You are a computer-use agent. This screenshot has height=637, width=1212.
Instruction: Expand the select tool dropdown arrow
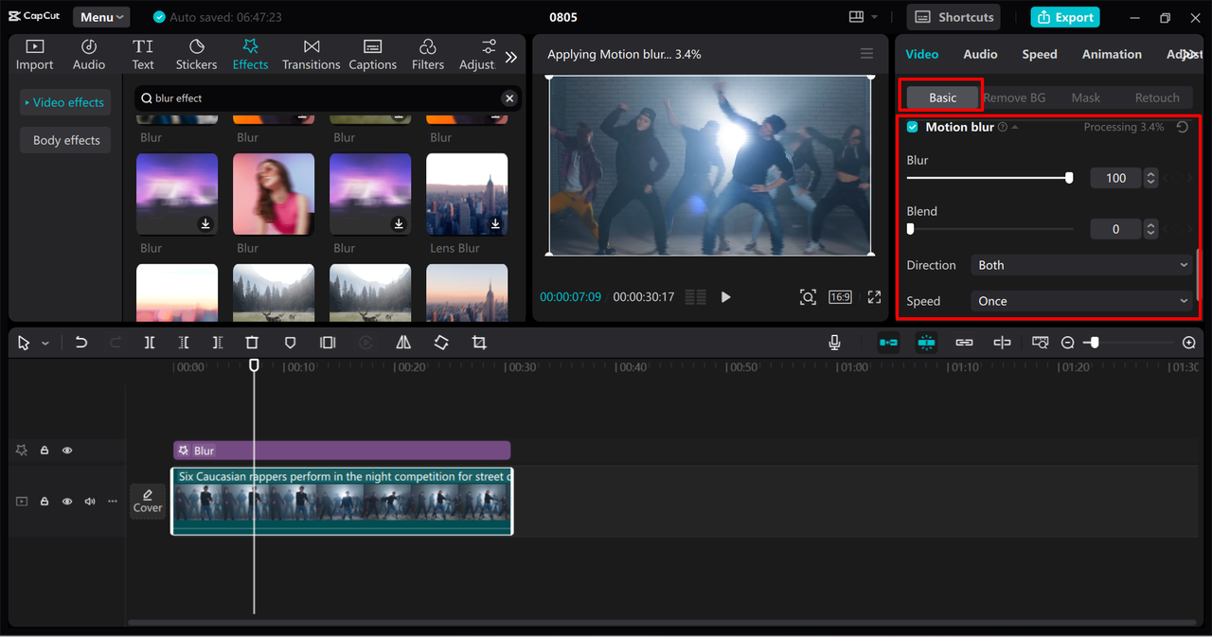[x=45, y=344]
